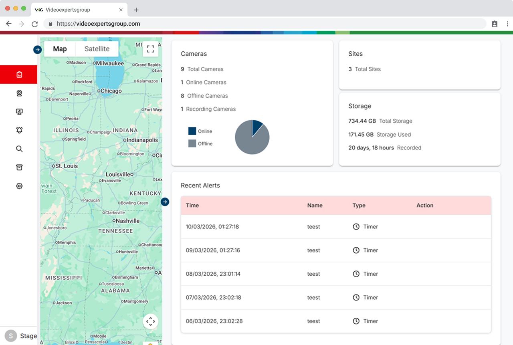The height and width of the screenshot is (345, 513).
Task: Toggle fullscreen view of the map
Action: pos(150,49)
